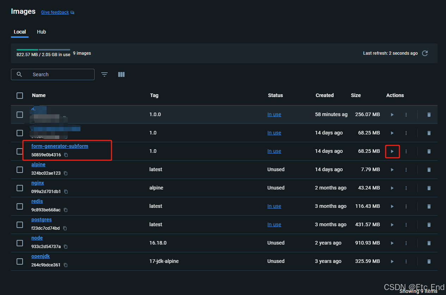This screenshot has height=295, width=446.
Task: Delete the postgres image
Action: pos(429,225)
